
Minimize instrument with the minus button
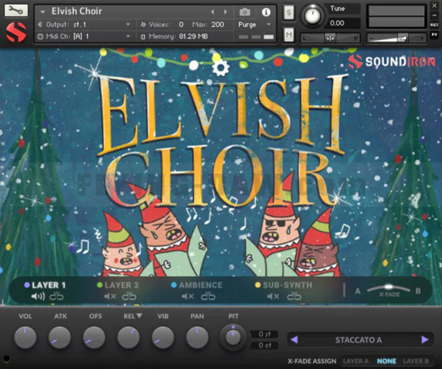[x=434, y=15]
